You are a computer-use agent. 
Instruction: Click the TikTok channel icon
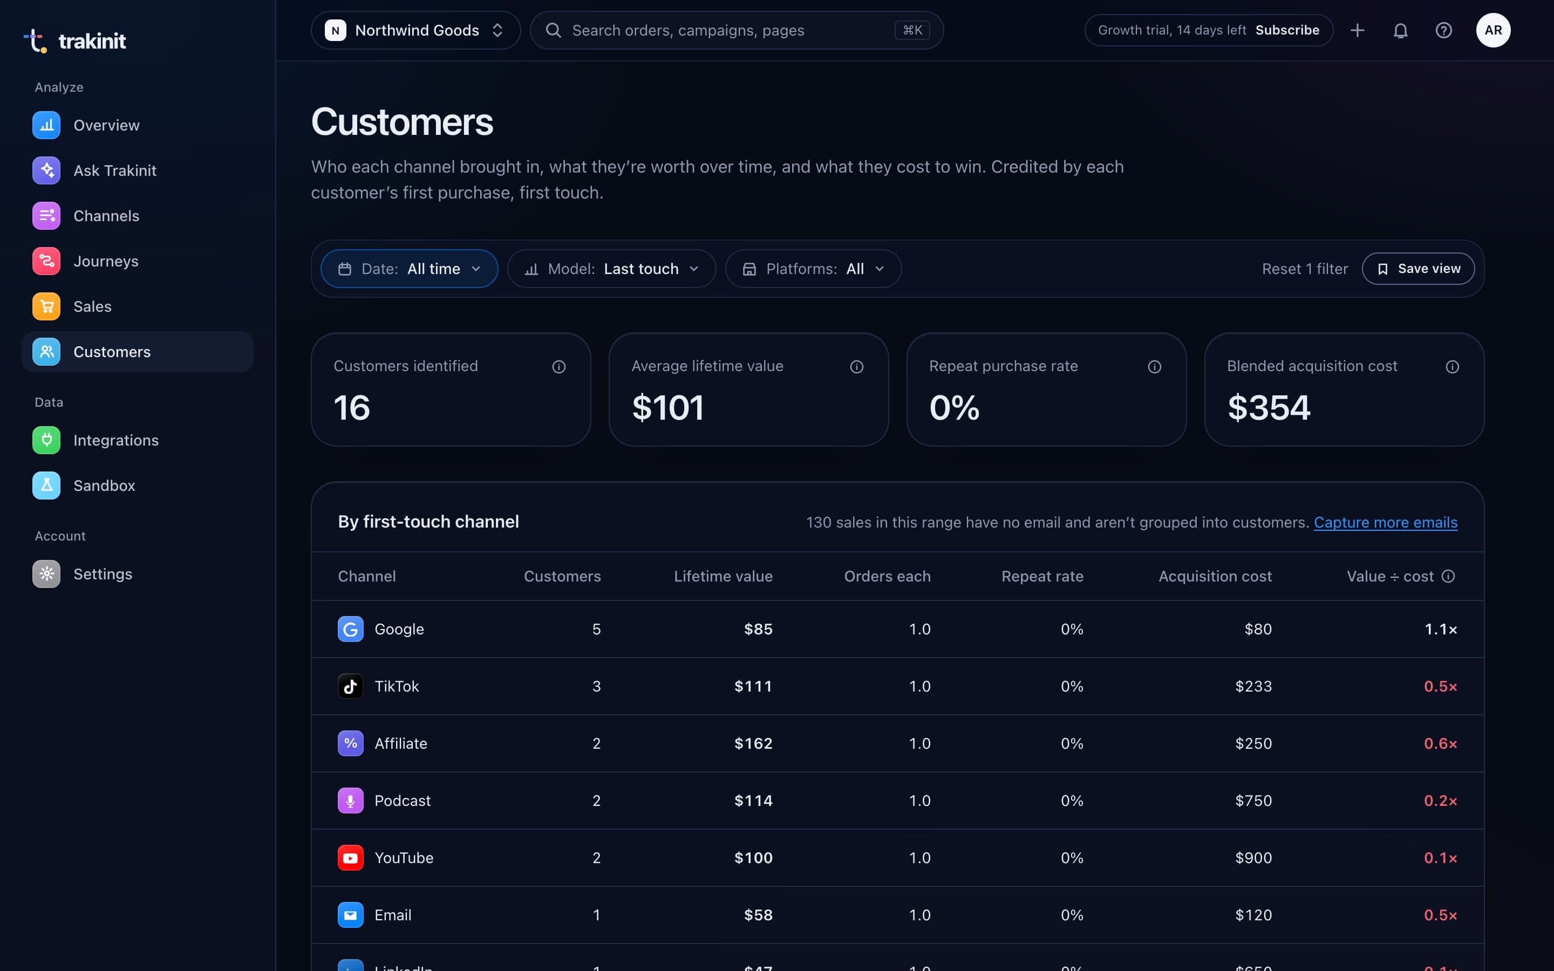coord(351,686)
